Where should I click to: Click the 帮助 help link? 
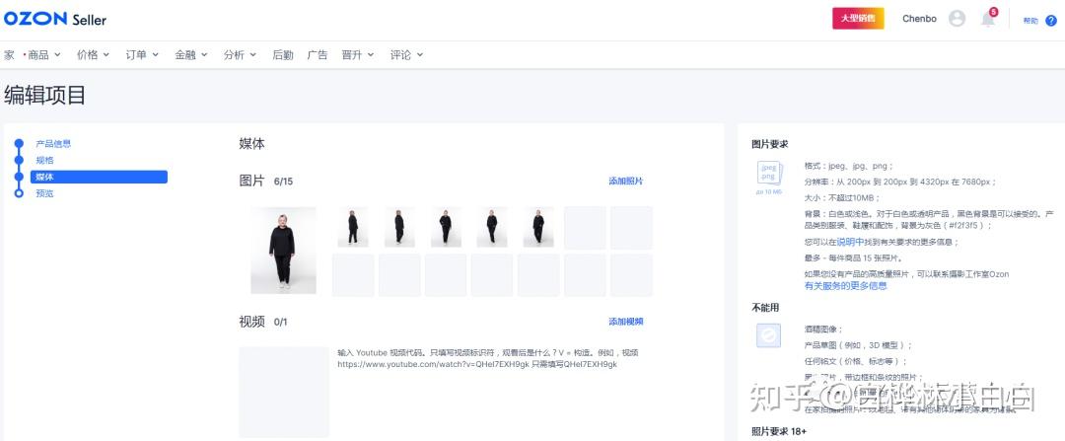click(1030, 21)
